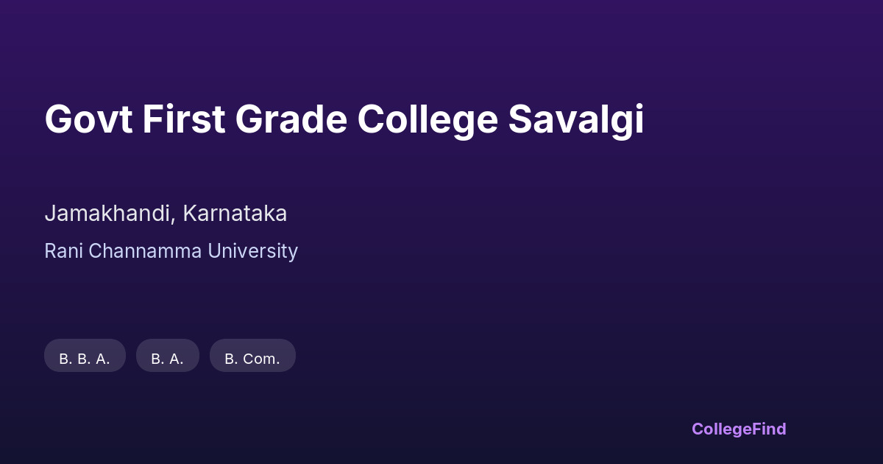Click the word "Savalgi" in the title
Image resolution: width=883 pixels, height=464 pixels.
[575, 119]
